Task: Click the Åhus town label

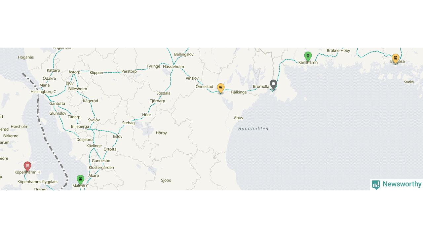Action: point(238,118)
